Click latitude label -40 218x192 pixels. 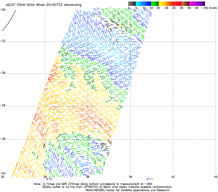(3, 173)
